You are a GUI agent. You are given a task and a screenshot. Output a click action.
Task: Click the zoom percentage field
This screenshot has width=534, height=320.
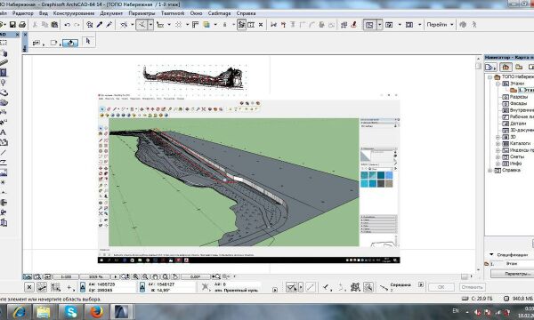pos(95,276)
